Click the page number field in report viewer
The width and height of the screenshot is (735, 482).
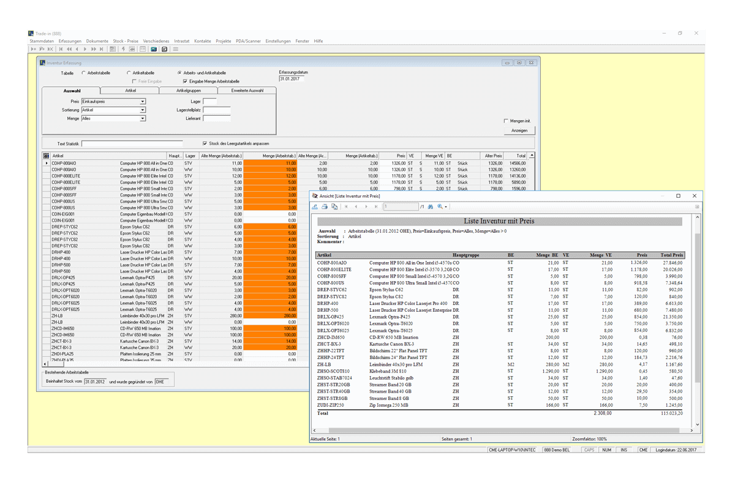coord(401,207)
